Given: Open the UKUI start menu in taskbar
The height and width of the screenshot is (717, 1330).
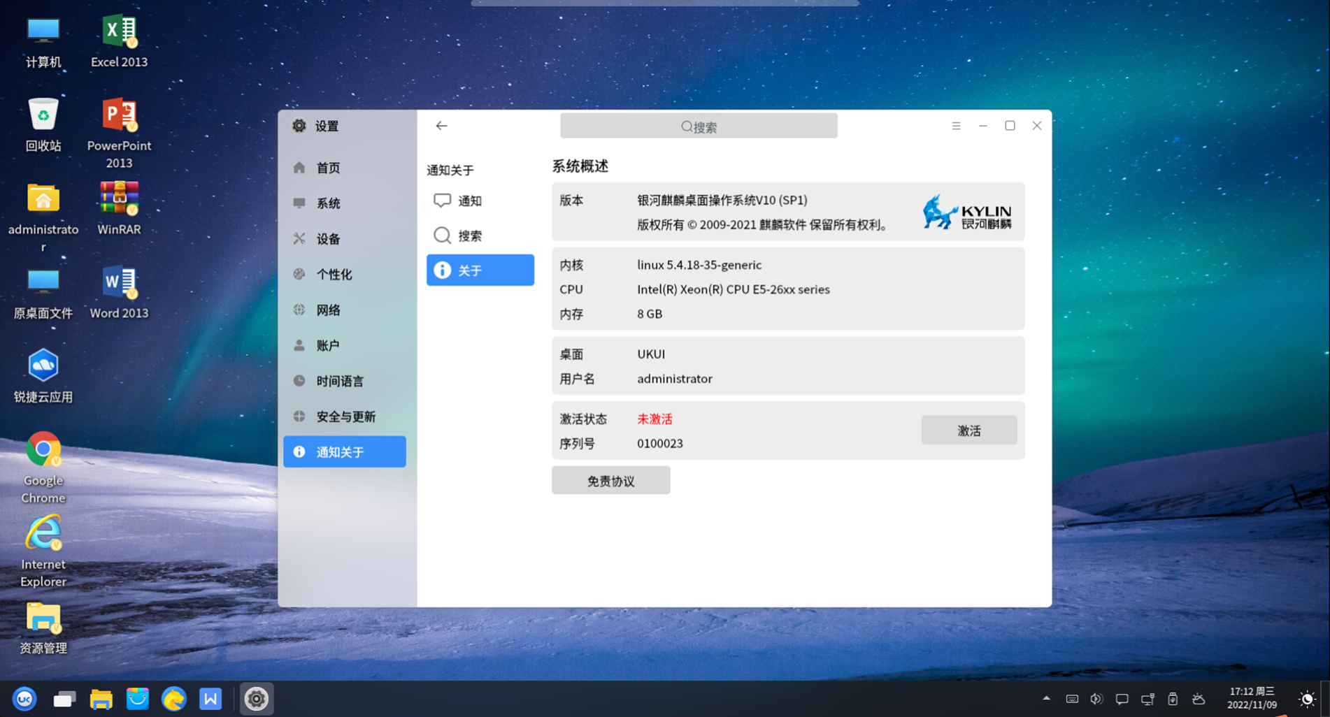Looking at the screenshot, I should [x=24, y=699].
